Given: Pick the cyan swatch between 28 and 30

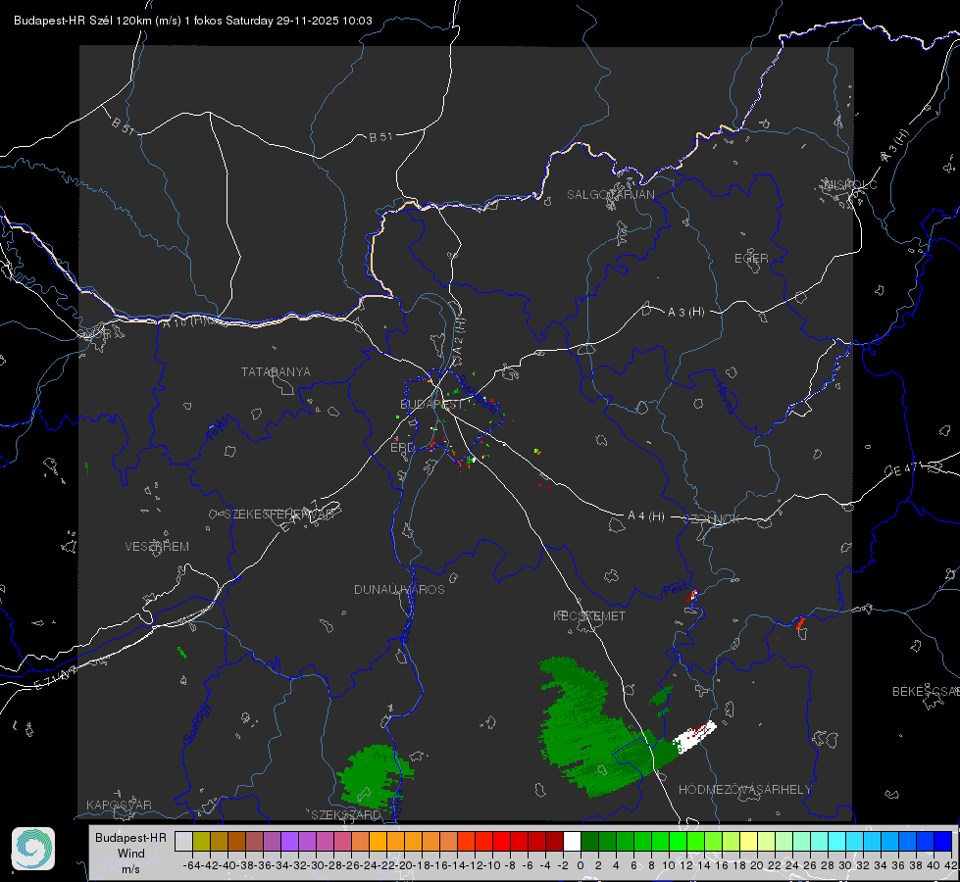Looking at the screenshot, I should [837, 841].
